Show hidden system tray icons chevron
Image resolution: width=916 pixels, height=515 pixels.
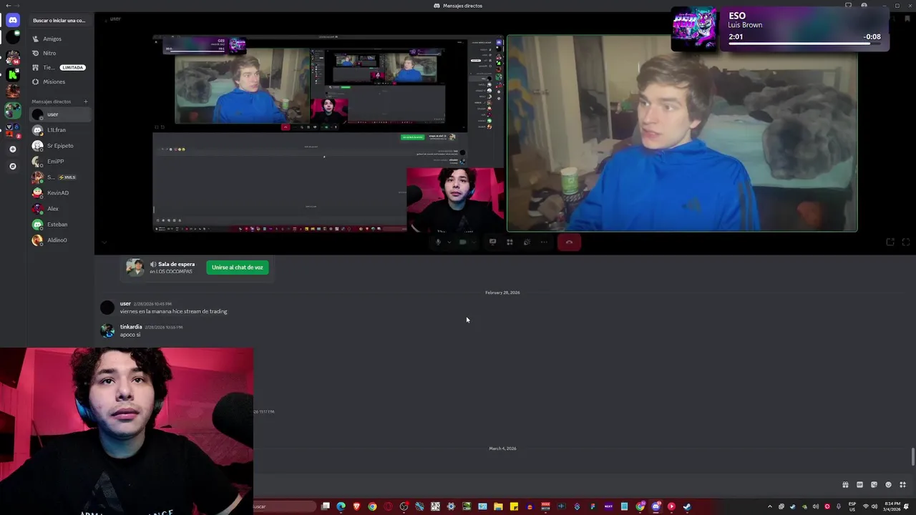pyautogui.click(x=770, y=506)
